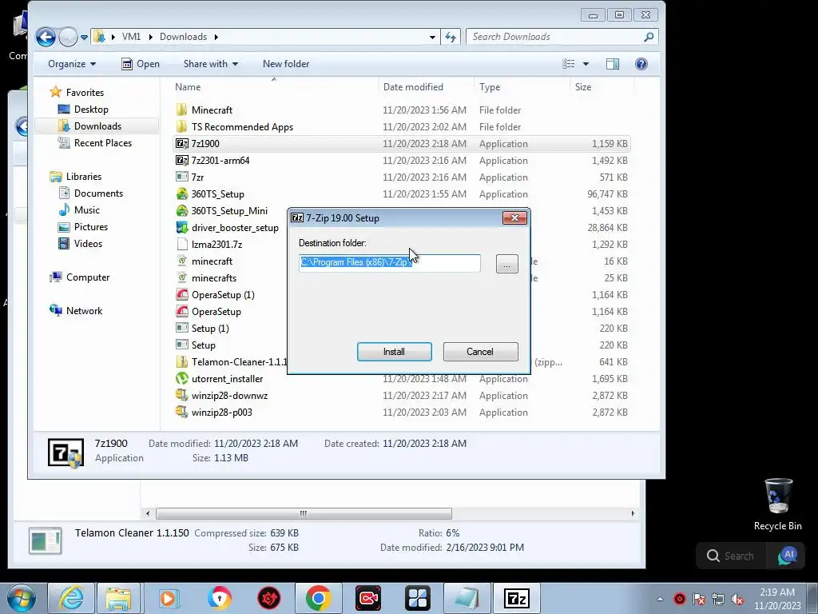The height and width of the screenshot is (614, 818).
Task: Open the Windows Start button
Action: (21, 598)
